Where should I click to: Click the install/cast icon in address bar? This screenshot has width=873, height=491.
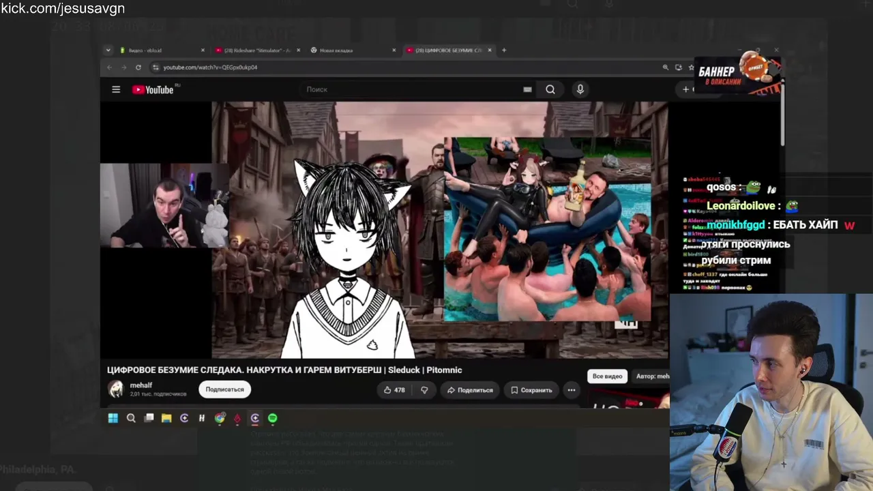(x=679, y=68)
